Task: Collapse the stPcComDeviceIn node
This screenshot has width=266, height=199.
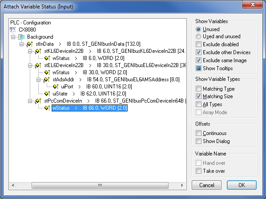Action: (30, 101)
